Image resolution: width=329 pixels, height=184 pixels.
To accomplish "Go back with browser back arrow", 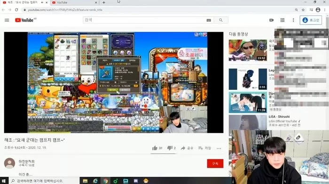I will point(3,10).
